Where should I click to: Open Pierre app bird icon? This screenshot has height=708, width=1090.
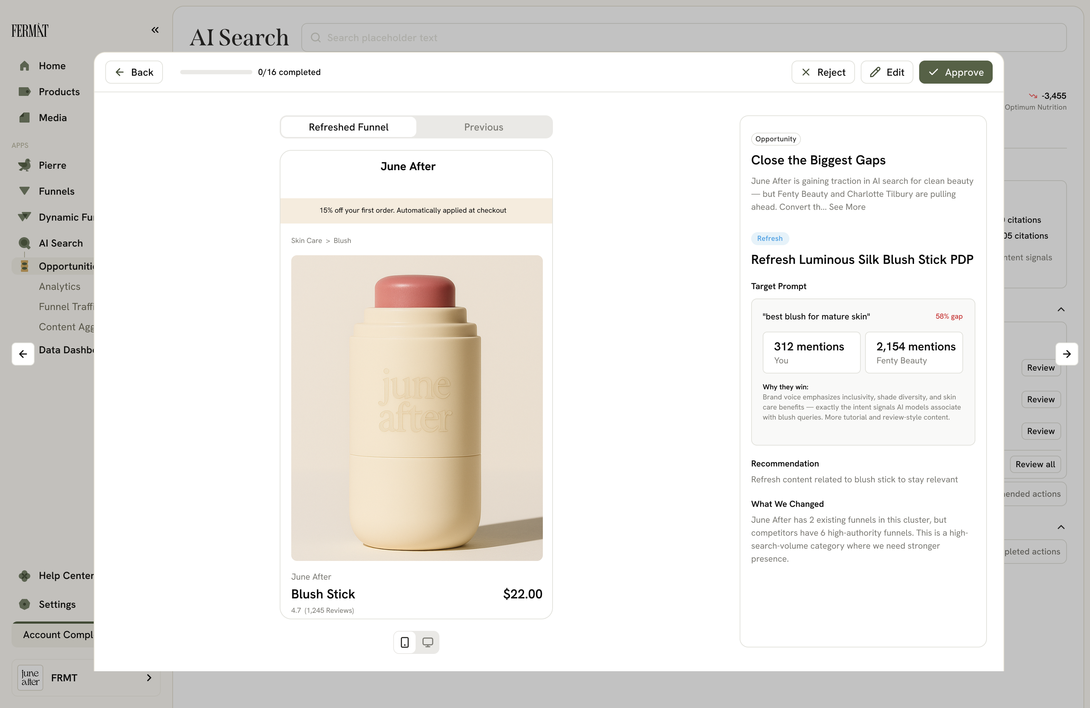[x=25, y=165]
